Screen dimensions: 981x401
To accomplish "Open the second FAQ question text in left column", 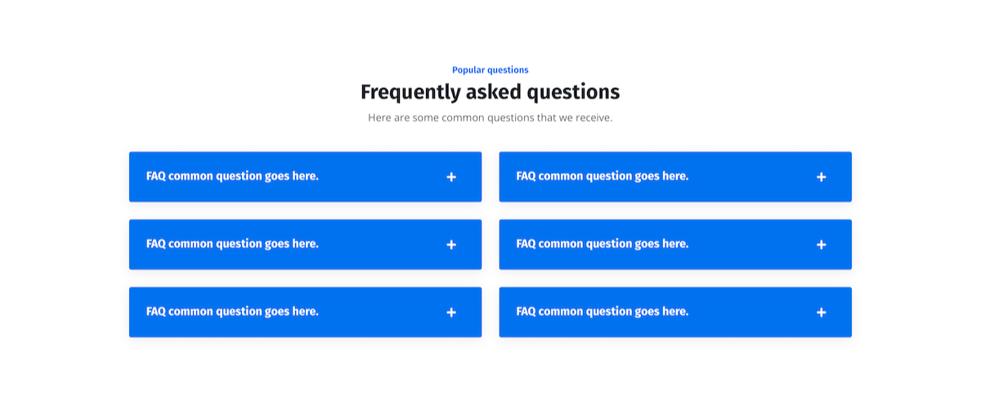I will [232, 243].
